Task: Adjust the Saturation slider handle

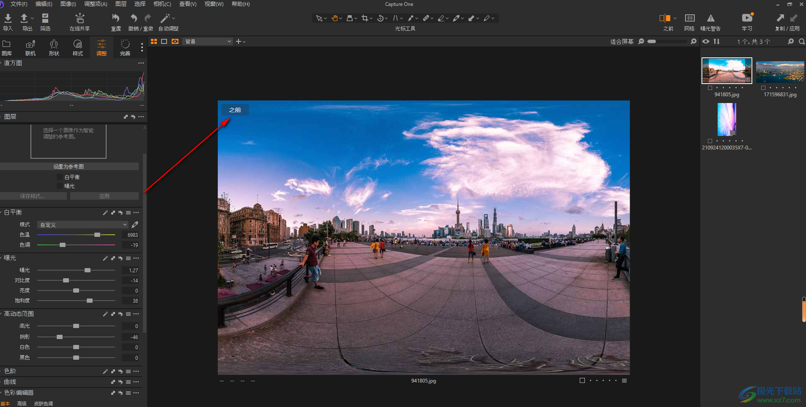Action: click(x=90, y=301)
